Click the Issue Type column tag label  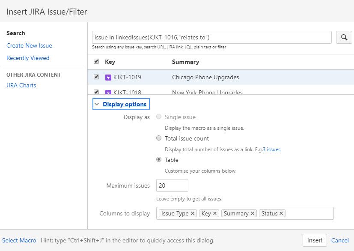(175, 213)
